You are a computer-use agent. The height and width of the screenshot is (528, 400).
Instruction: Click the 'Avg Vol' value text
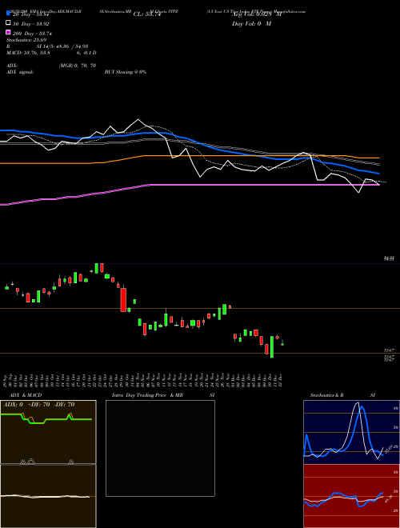click(257, 14)
